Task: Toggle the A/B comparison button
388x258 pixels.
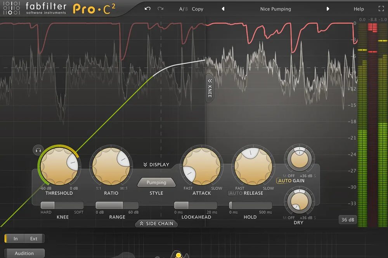Action: coord(184,9)
